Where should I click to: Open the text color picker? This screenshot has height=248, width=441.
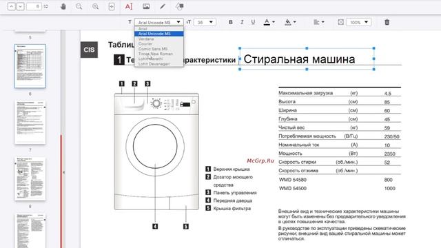pos(269,22)
